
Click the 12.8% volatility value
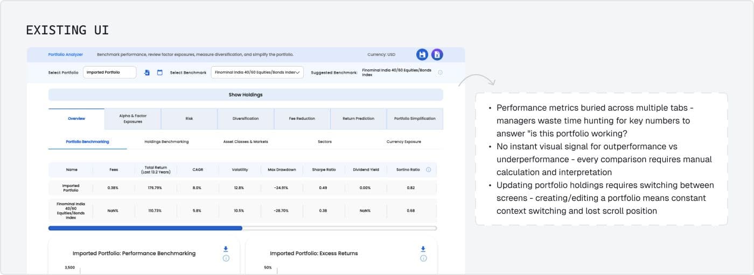pos(240,188)
